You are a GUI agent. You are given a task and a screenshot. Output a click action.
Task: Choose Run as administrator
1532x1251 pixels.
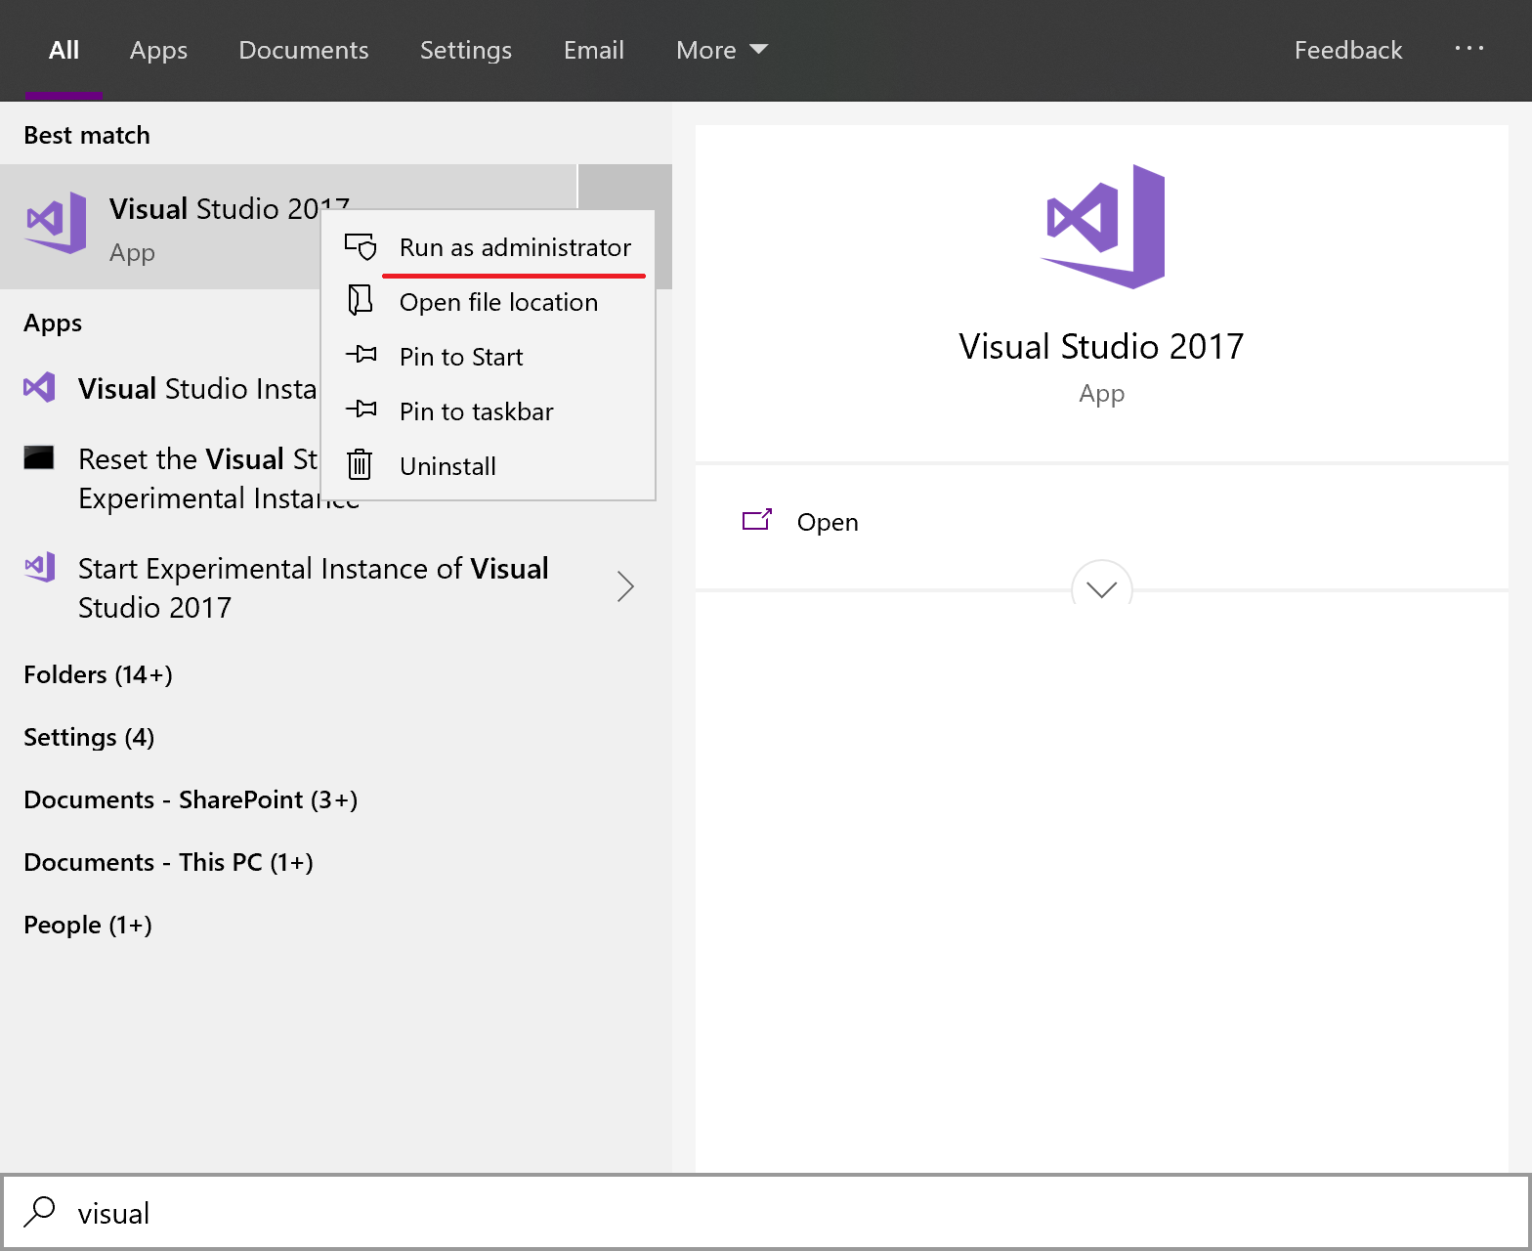(489, 247)
